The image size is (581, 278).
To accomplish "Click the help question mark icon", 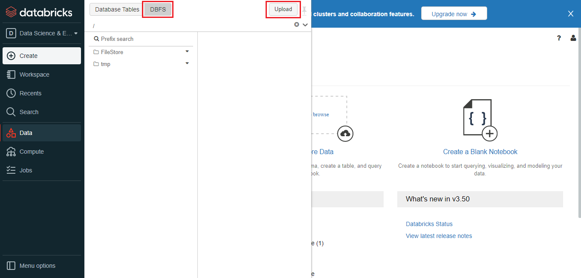I will pyautogui.click(x=559, y=38).
